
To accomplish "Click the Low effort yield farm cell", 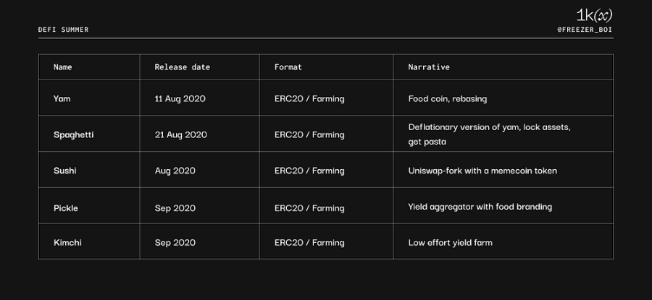I will coord(451,242).
